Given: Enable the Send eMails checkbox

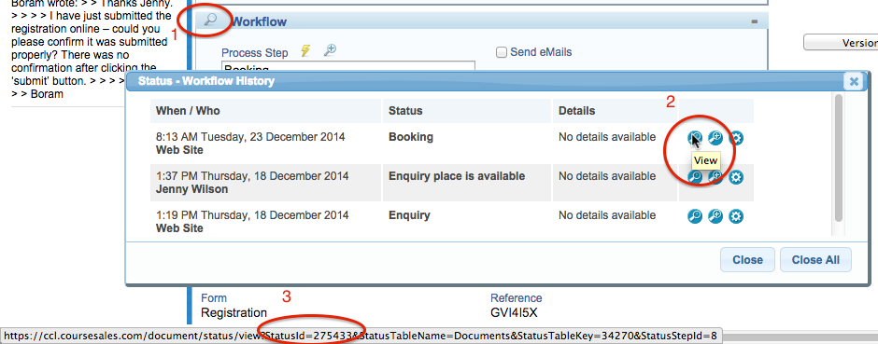Looking at the screenshot, I should [x=502, y=52].
